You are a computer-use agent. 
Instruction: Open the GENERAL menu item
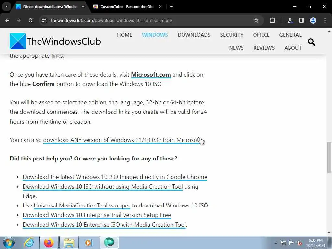click(290, 35)
